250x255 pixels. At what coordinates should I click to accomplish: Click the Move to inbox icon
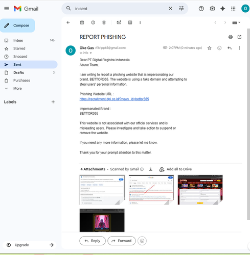point(130,22)
